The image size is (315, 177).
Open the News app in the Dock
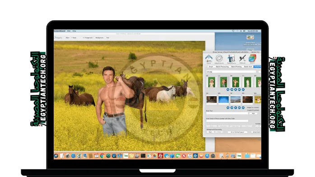pyautogui.click(x=184, y=156)
